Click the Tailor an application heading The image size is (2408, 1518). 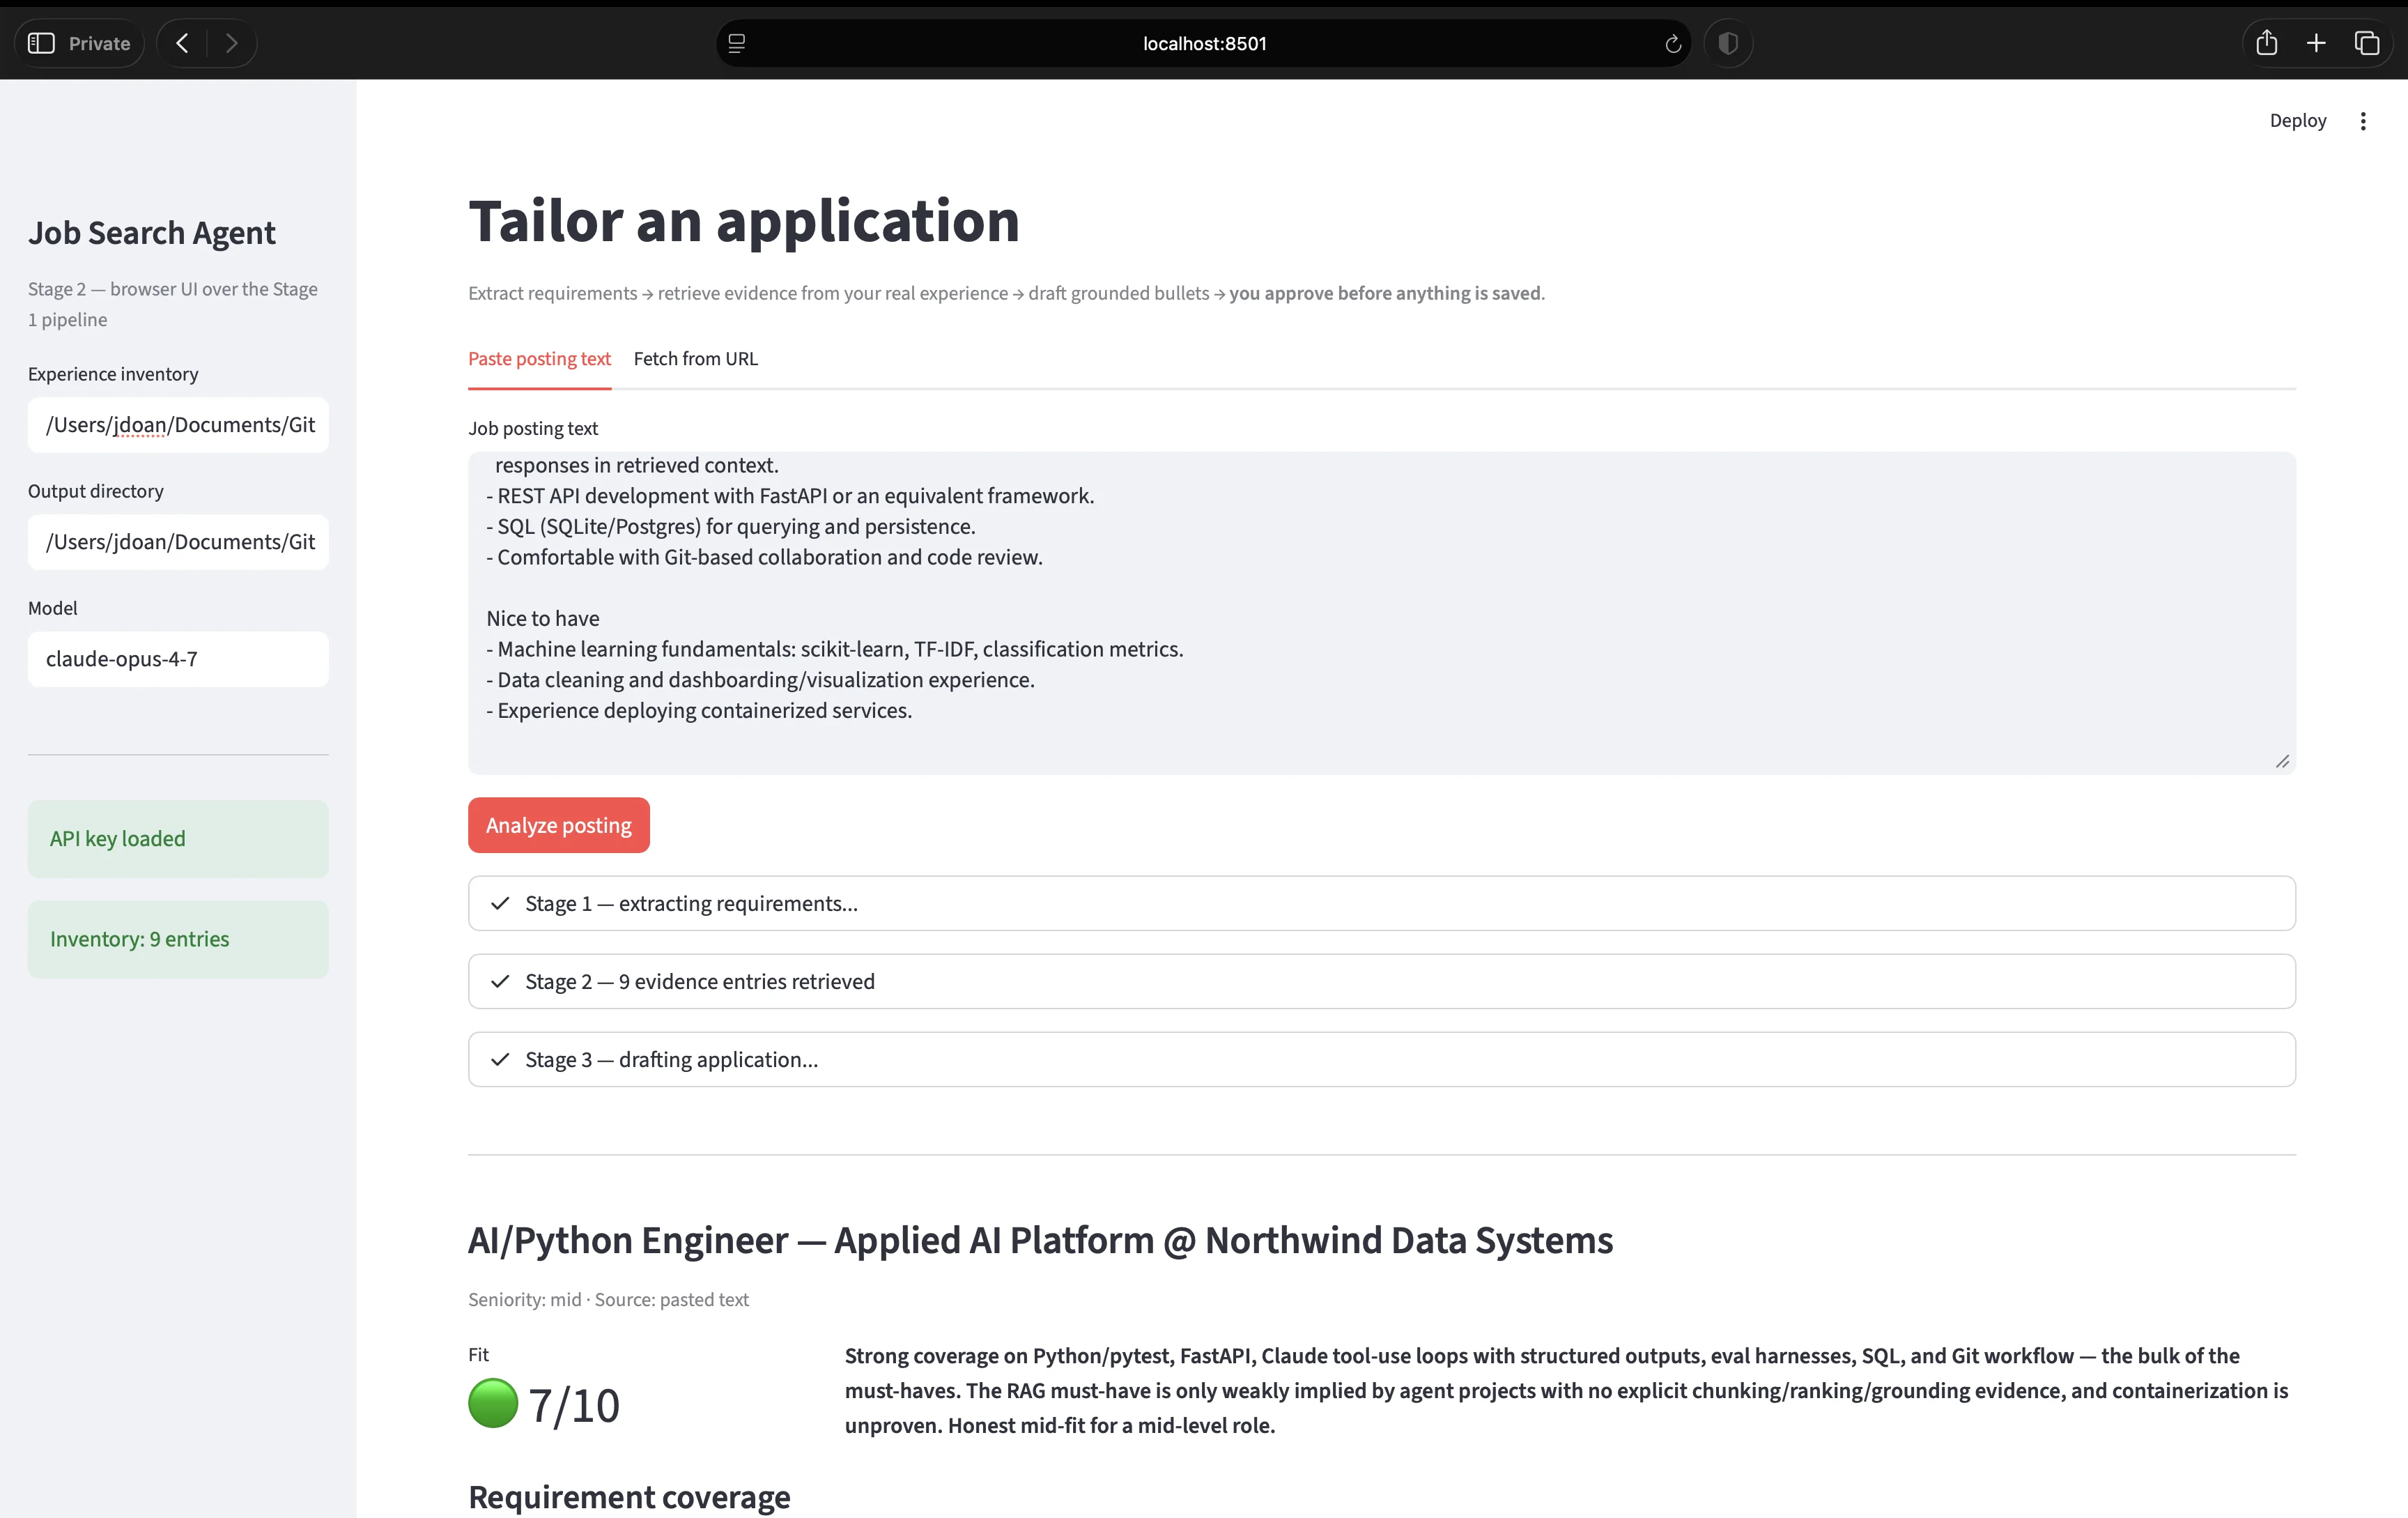click(x=744, y=220)
